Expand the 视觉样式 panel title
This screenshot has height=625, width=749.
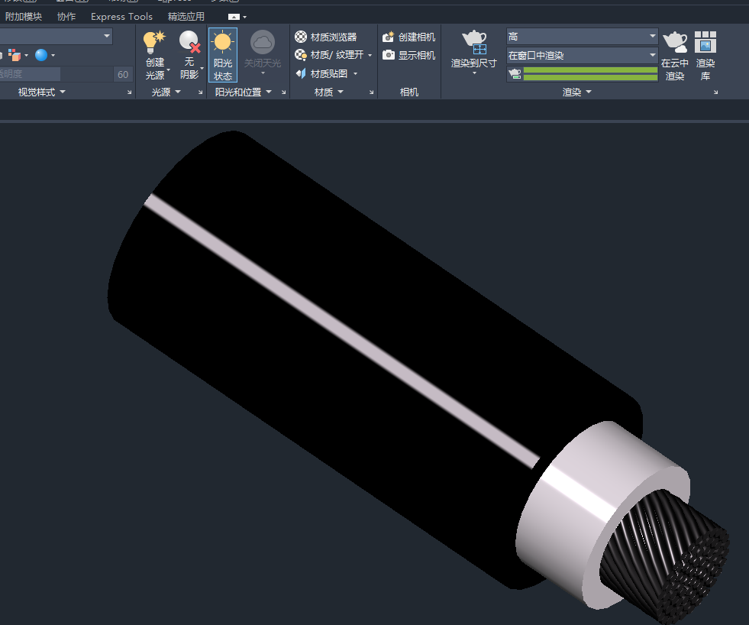41,92
